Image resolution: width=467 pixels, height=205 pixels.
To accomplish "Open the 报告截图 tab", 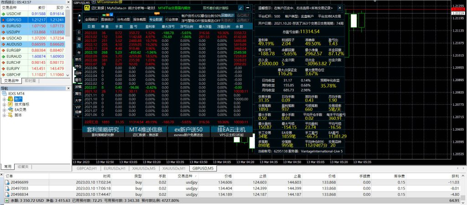I will click(140, 20).
